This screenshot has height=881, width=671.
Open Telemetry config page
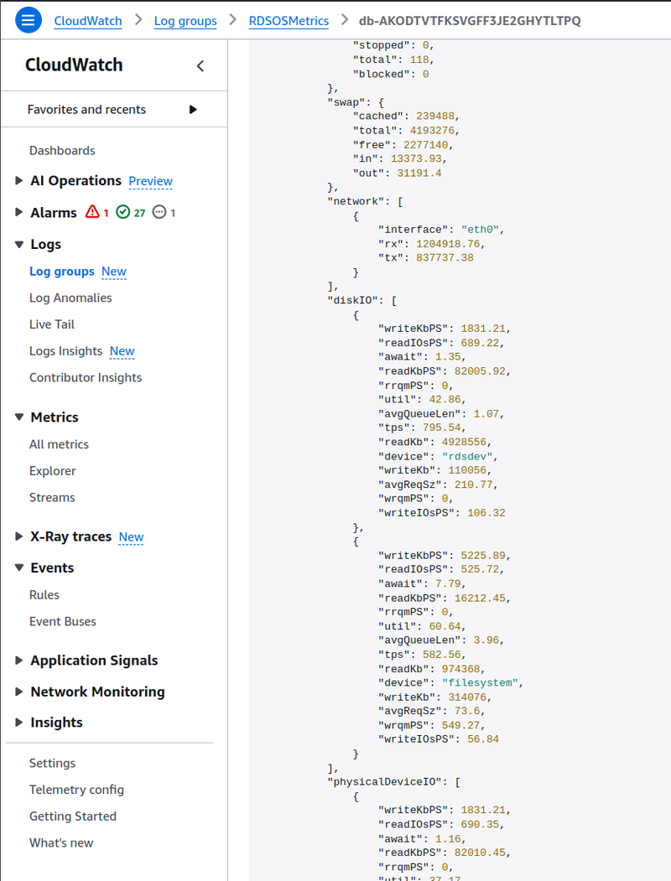coord(76,790)
